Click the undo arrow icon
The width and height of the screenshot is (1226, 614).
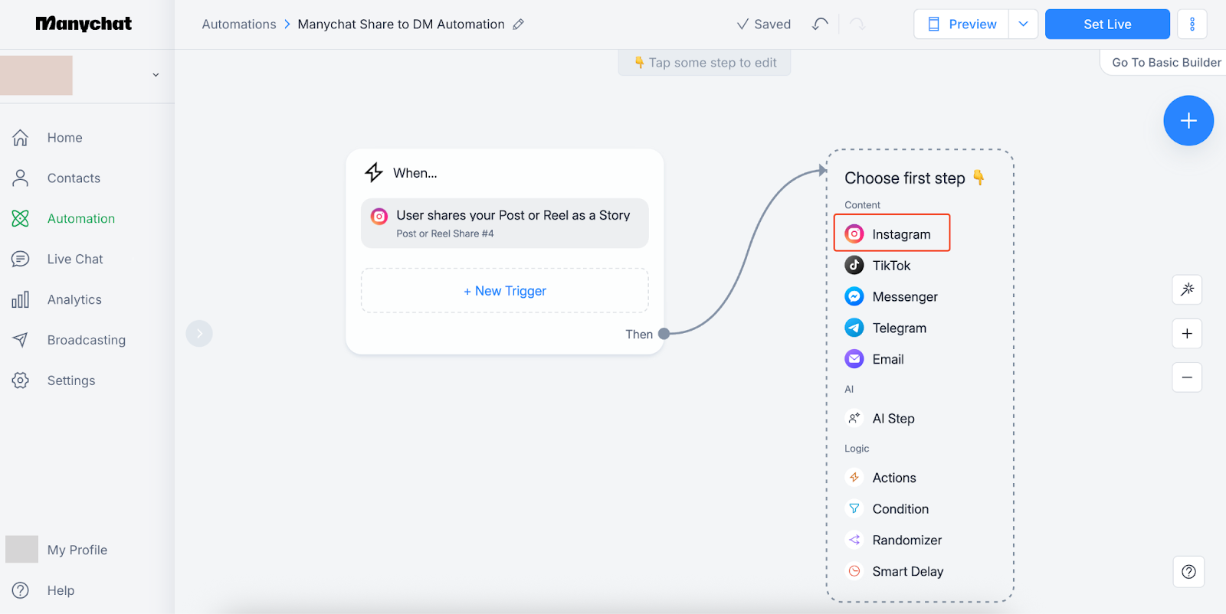tap(820, 24)
